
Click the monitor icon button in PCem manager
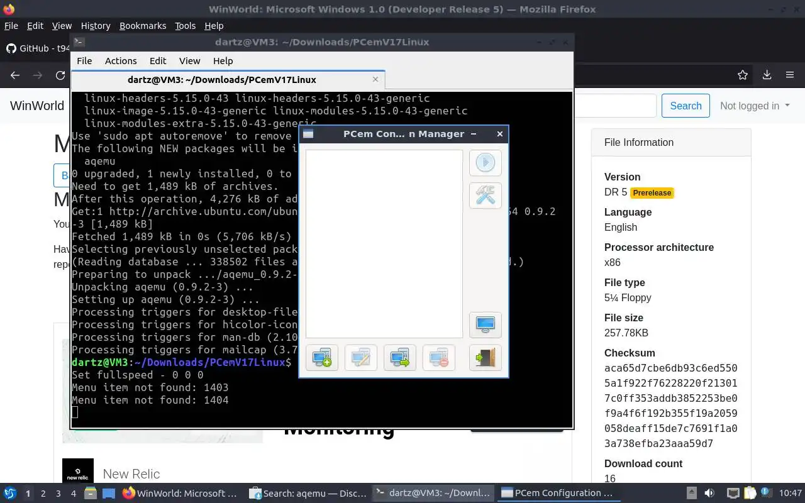coord(485,324)
